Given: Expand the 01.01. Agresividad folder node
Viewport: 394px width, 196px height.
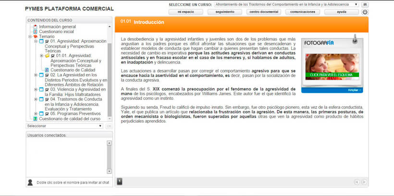Looking at the screenshot, I should point(41,56).
